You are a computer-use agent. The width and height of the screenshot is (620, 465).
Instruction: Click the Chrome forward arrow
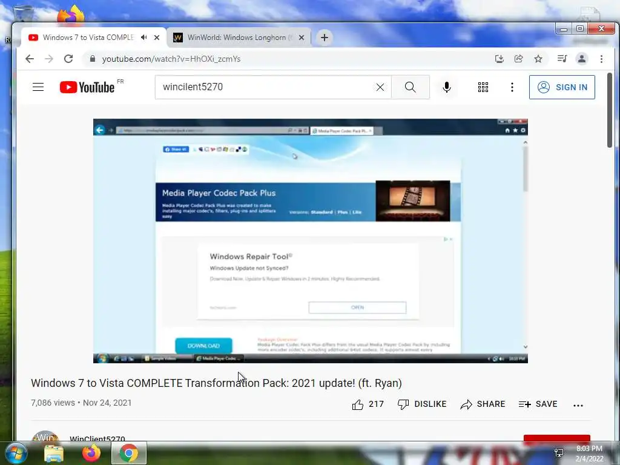click(x=49, y=59)
